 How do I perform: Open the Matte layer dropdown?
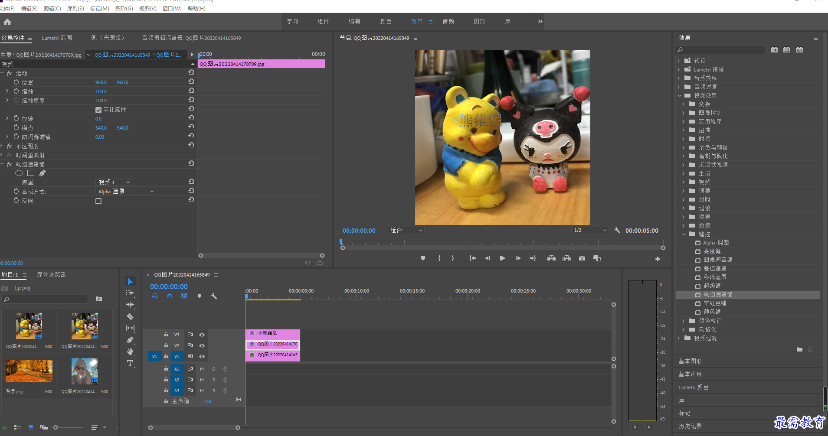click(114, 182)
